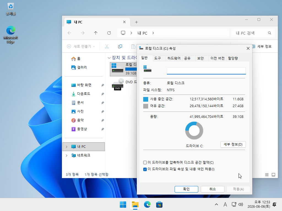Click the PC icon in address bar
This screenshot has height=211, width=282.
(x=123, y=33)
